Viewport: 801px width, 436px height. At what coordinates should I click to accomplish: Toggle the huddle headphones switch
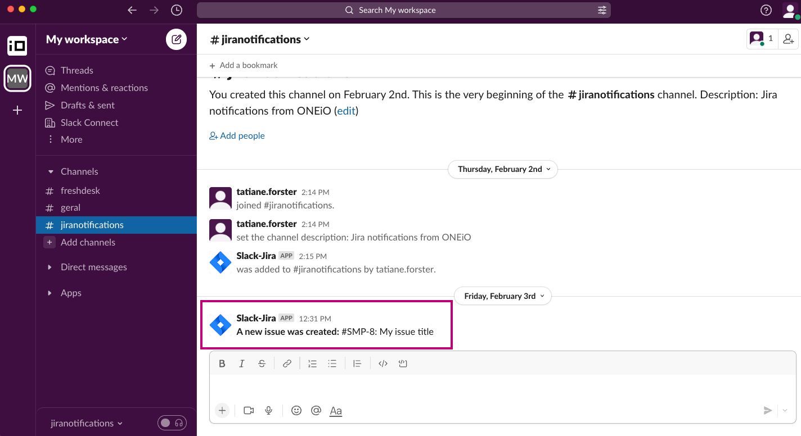pos(172,423)
